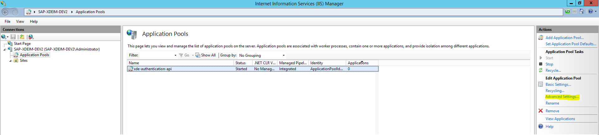
Task: Click the Integrated pipeline cell
Action: point(288,69)
